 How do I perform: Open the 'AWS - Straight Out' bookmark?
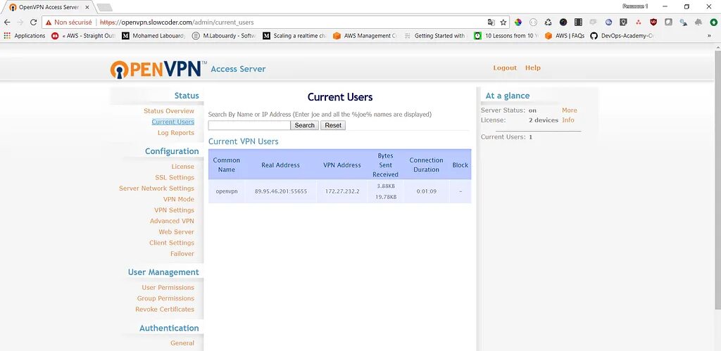(84, 35)
